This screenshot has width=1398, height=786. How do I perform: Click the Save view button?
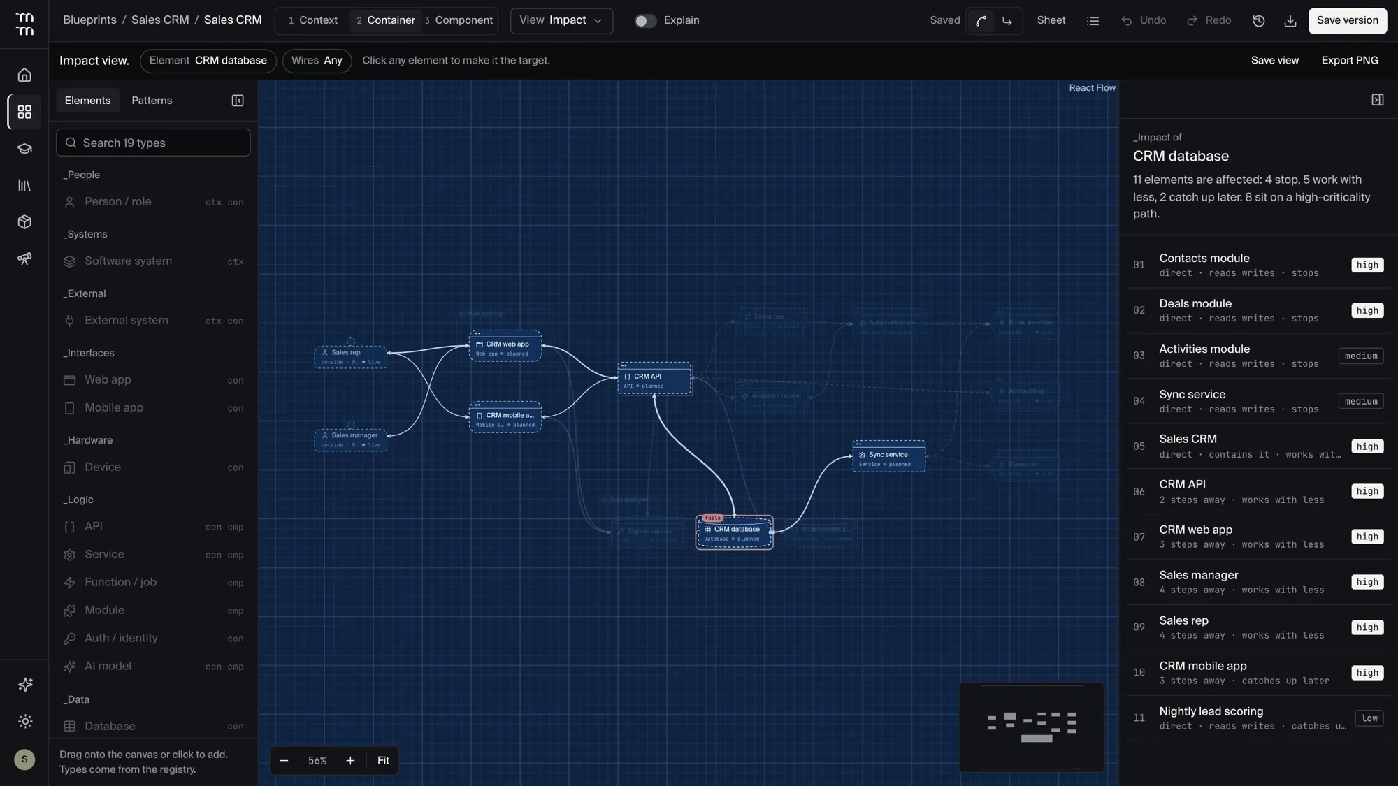[x=1274, y=61]
